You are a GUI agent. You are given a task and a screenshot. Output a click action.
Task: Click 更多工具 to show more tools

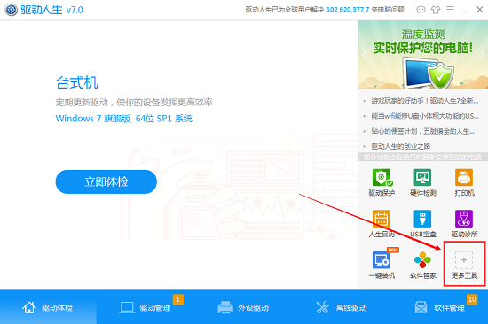464,265
